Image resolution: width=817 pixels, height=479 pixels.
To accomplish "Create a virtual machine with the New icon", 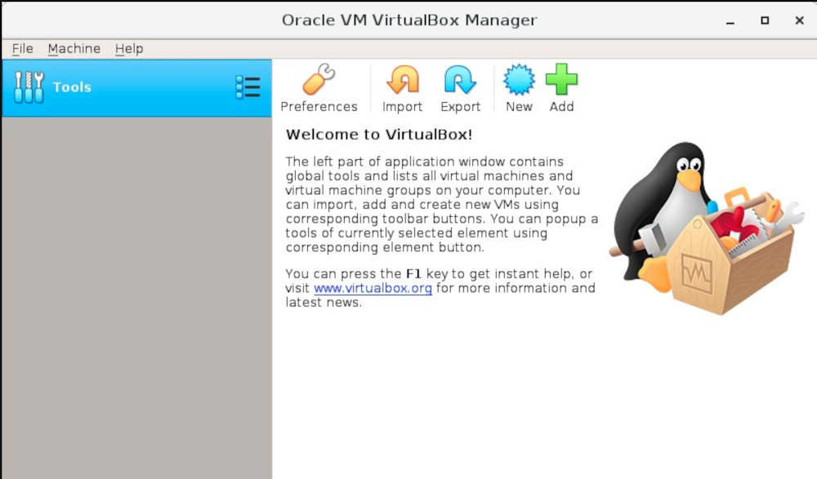I will tap(519, 79).
